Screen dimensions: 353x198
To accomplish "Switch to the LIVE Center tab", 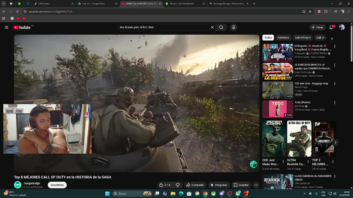I will 54,4.
